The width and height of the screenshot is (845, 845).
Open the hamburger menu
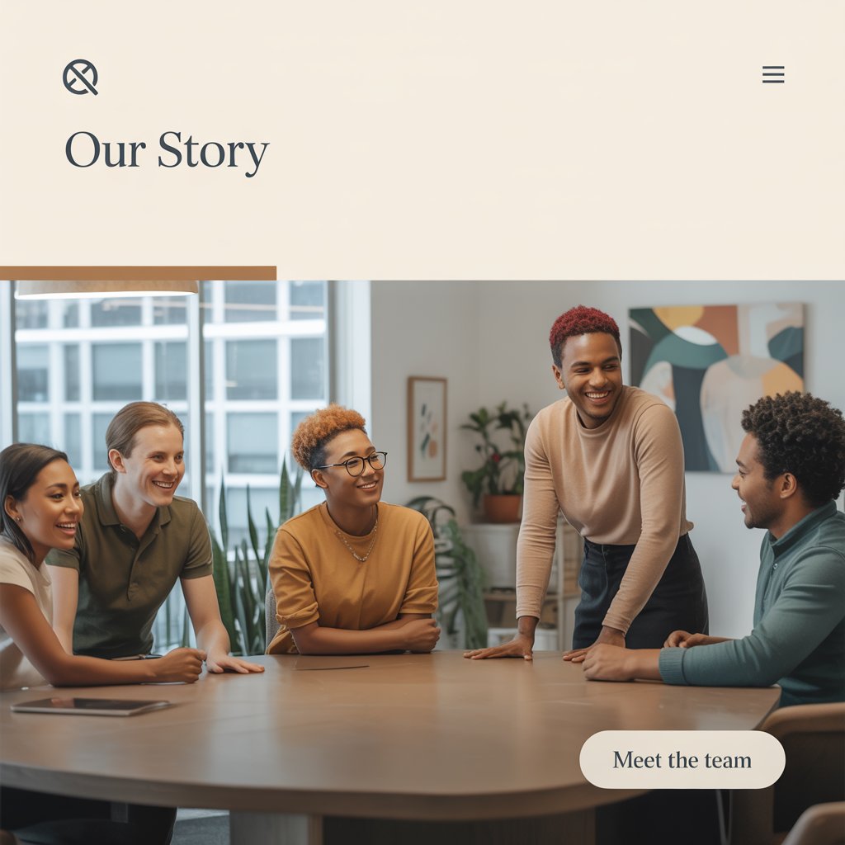(x=772, y=74)
